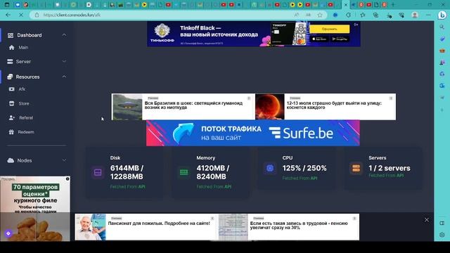Click the Referal user-plus icon

tap(12, 118)
